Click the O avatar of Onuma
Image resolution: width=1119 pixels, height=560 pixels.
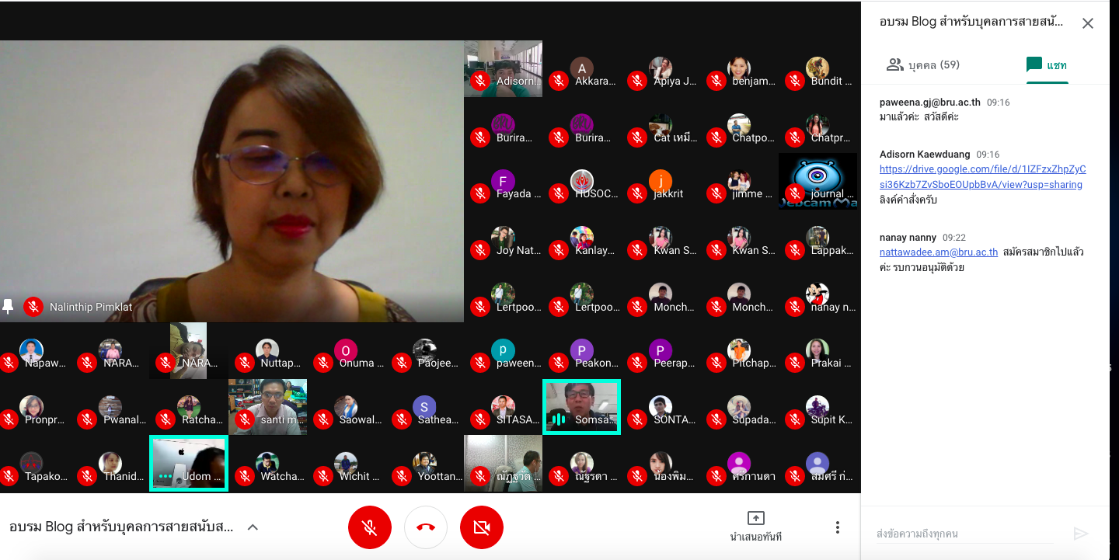tap(346, 350)
